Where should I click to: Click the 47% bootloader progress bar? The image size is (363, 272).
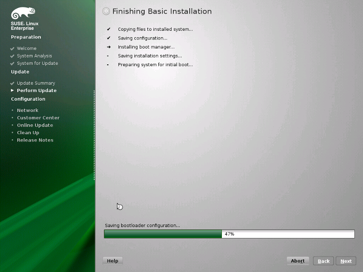(229, 234)
